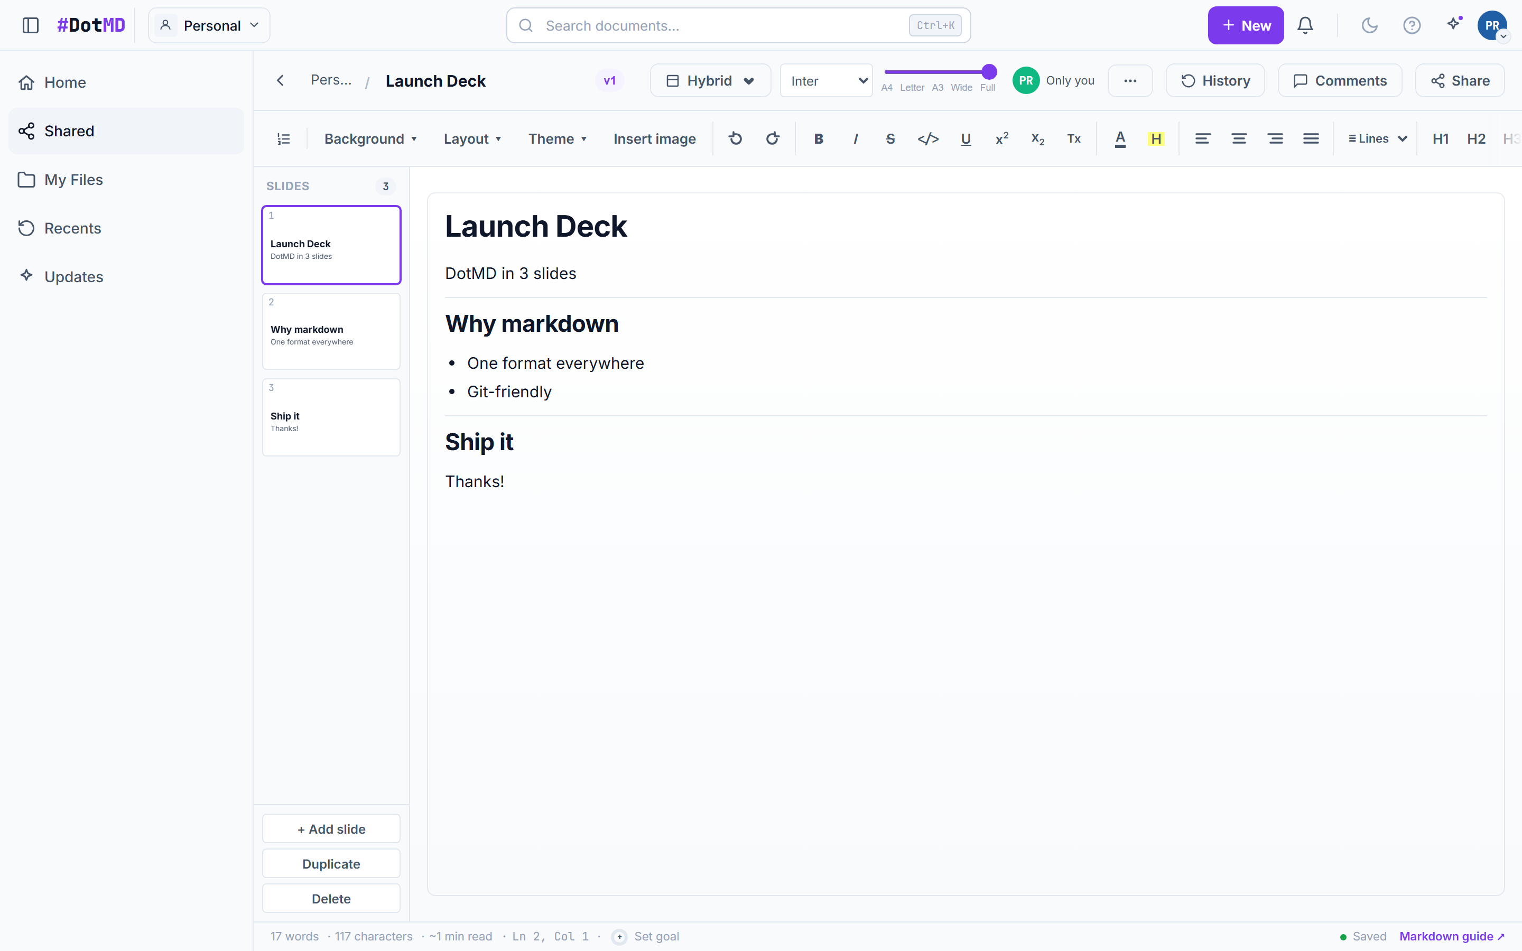The image size is (1522, 951).
Task: Click Insert image in toolbar
Action: [654, 138]
